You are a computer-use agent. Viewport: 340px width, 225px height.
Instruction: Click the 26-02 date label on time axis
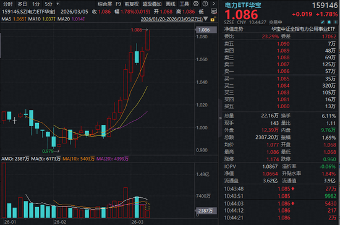click(60, 222)
